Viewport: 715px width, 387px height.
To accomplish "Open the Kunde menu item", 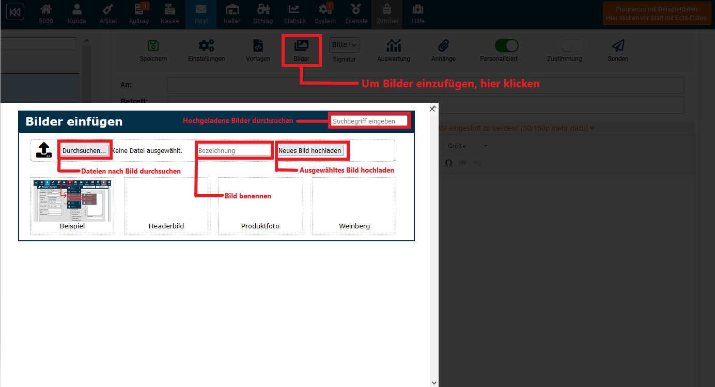I will [x=77, y=14].
